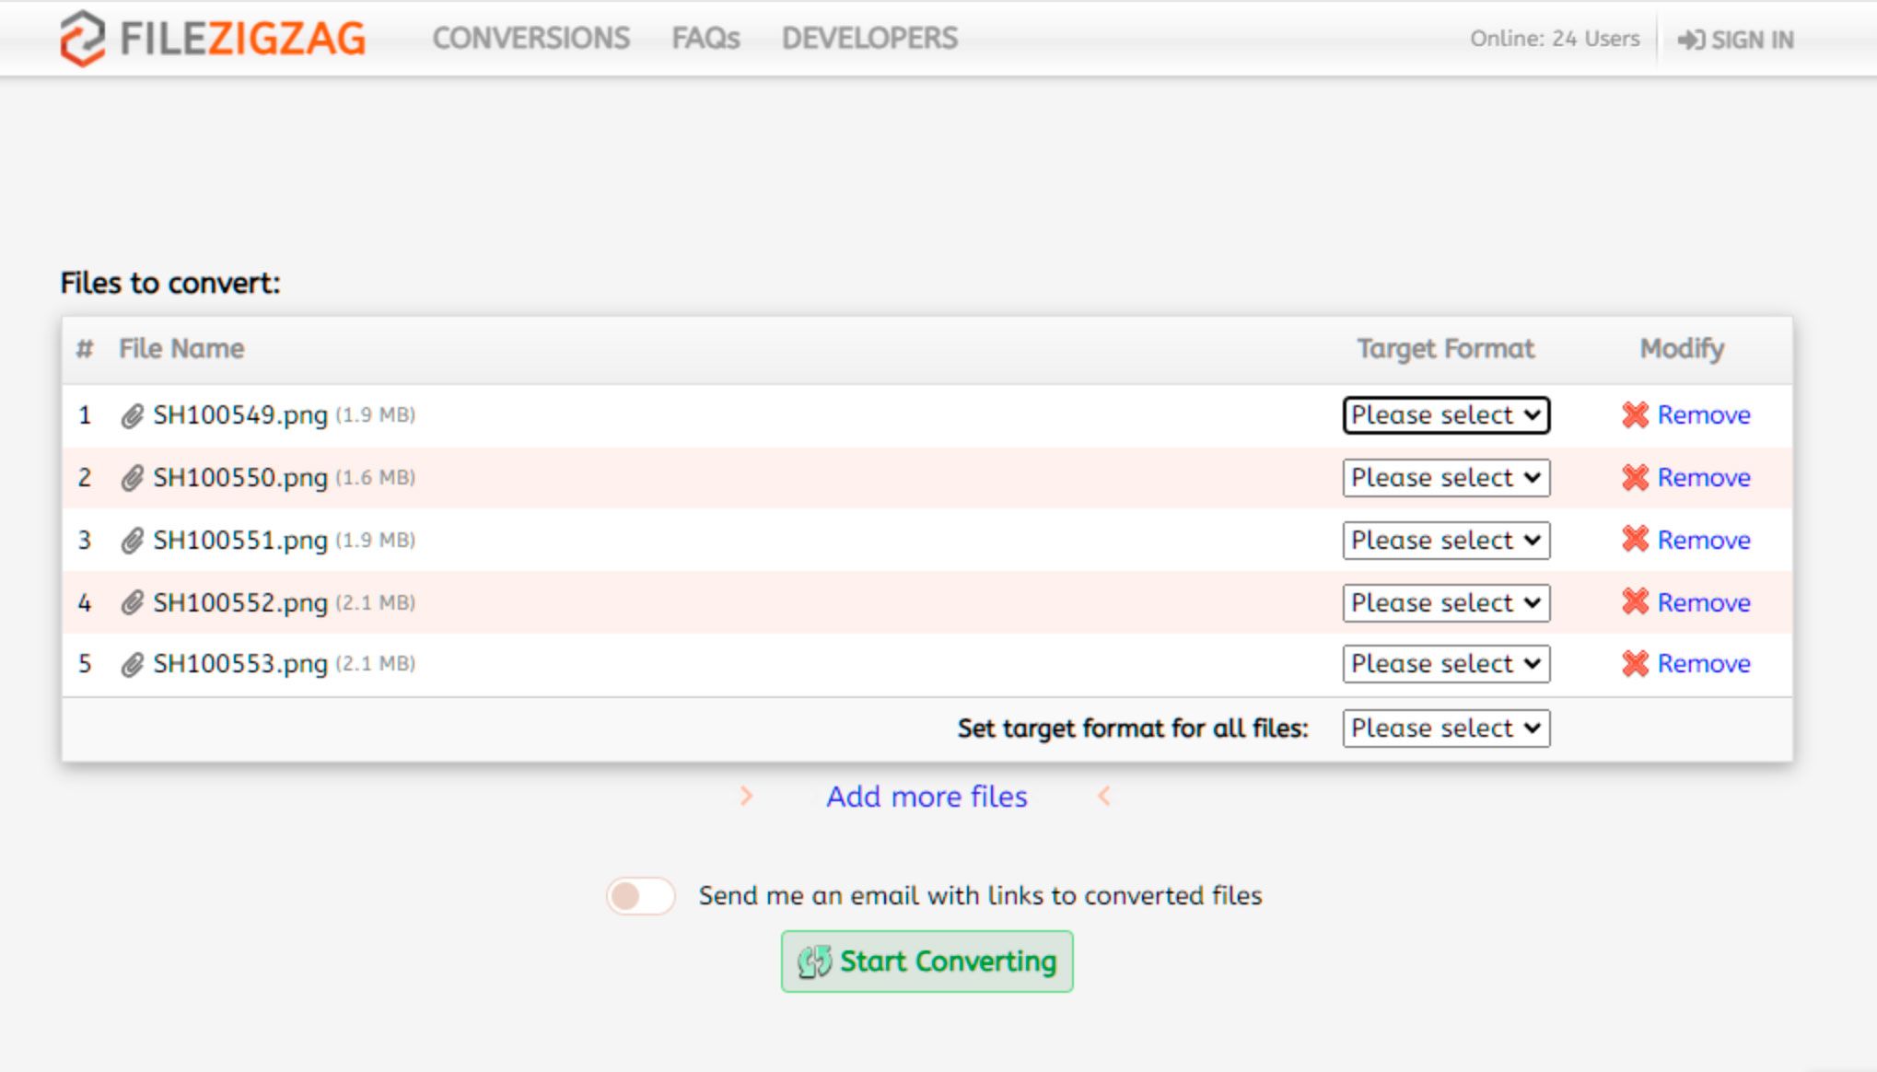The image size is (1877, 1072).
Task: Click the Start Converting button
Action: point(926,961)
